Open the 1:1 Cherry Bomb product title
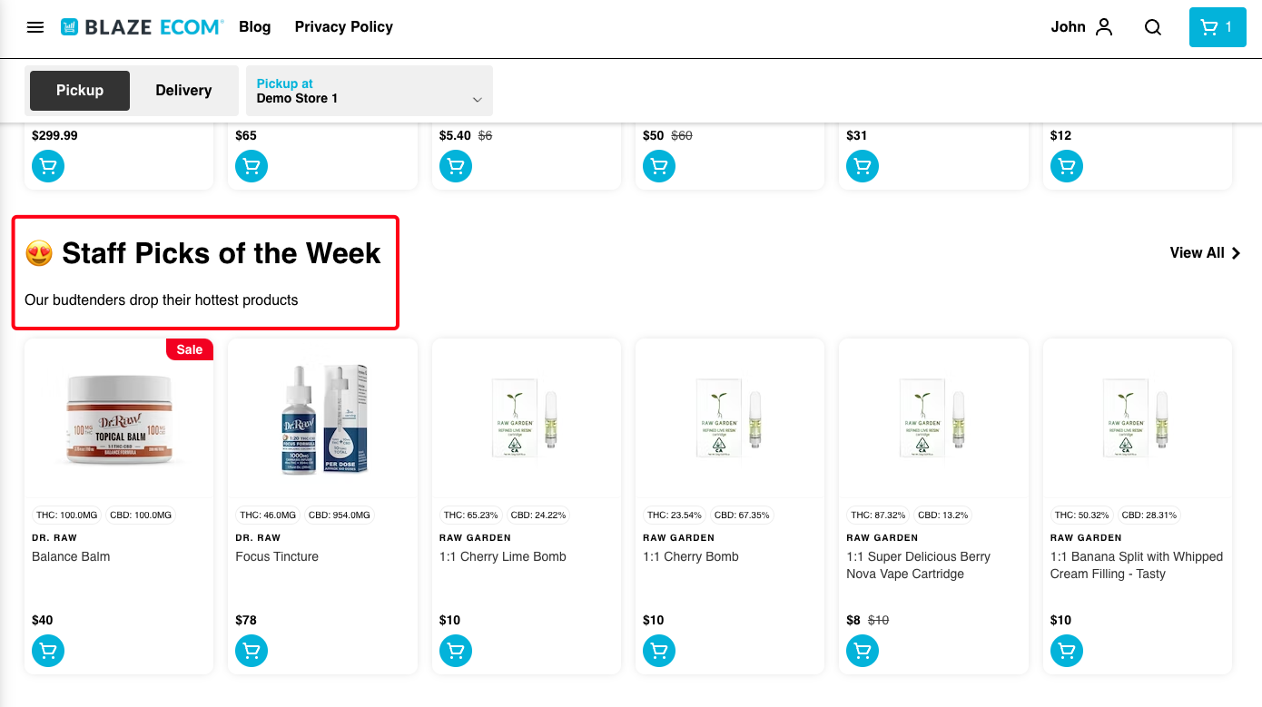Image resolution: width=1262 pixels, height=707 pixels. [x=691, y=556]
